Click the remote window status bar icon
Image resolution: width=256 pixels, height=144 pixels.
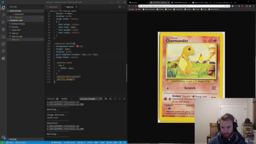[2, 142]
